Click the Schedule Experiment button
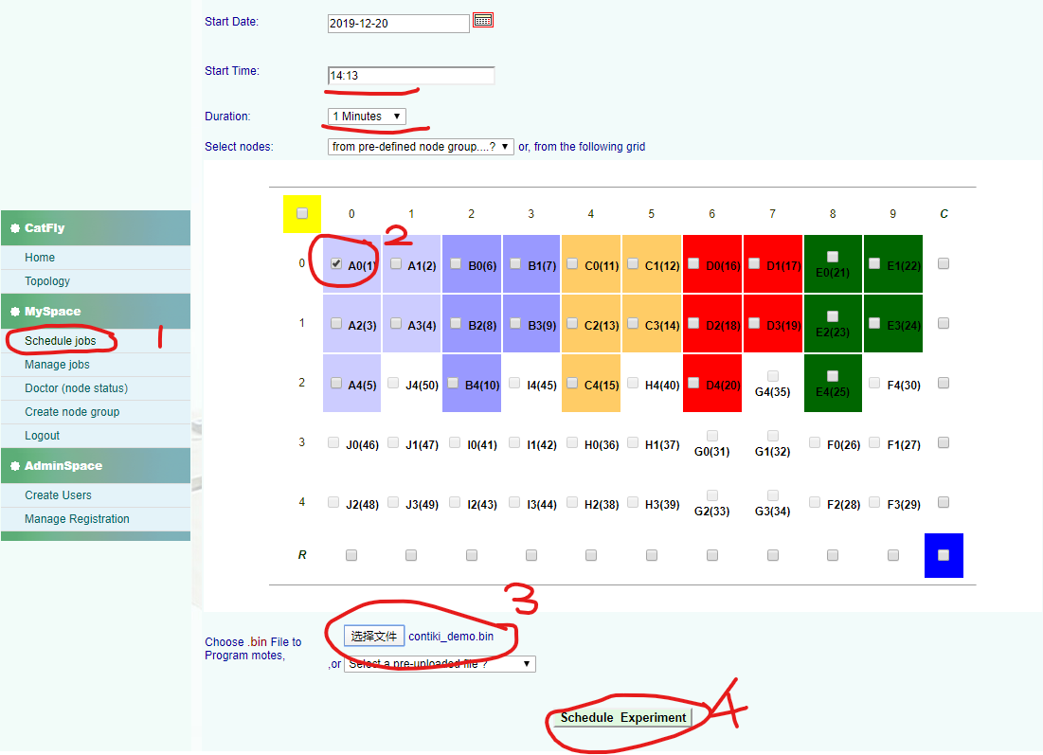Viewport: 1043px width, 755px height. pos(622,717)
